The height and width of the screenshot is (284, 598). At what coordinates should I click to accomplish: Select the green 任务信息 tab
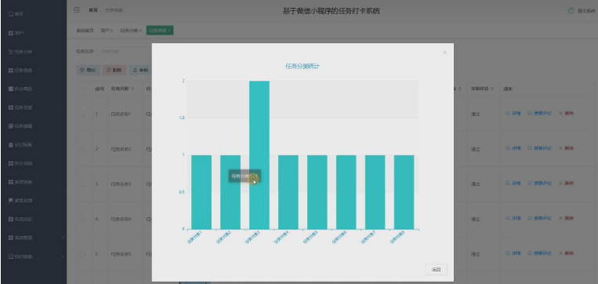pos(160,31)
